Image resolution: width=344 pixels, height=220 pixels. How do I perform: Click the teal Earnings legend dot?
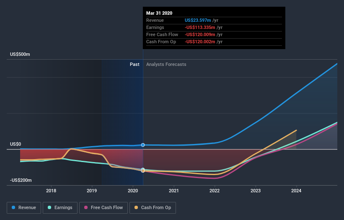point(49,207)
